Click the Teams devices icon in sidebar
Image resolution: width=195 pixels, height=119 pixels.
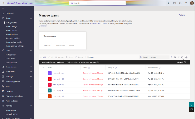point(3,67)
